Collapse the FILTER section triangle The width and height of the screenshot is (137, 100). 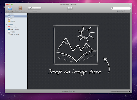pyautogui.click(x=7, y=25)
